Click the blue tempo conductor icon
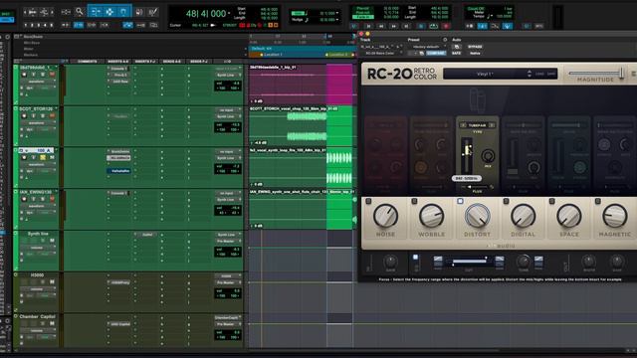Image resolution: width=637 pixels, height=358 pixels. (x=508, y=26)
